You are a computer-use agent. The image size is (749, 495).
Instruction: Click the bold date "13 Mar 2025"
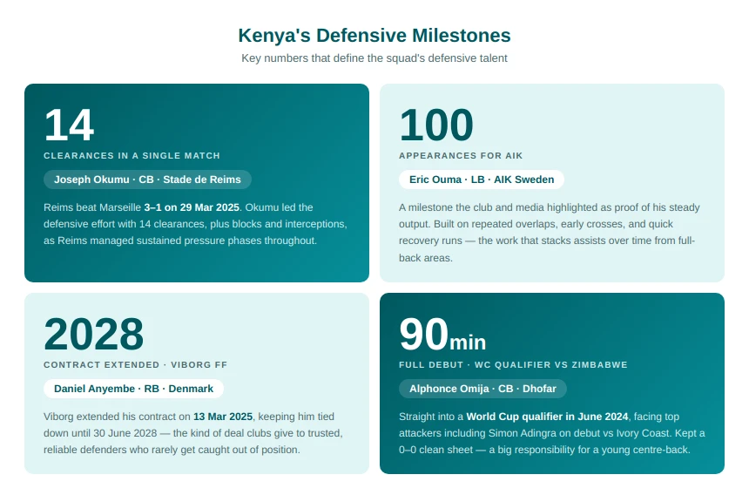pyautogui.click(x=223, y=417)
